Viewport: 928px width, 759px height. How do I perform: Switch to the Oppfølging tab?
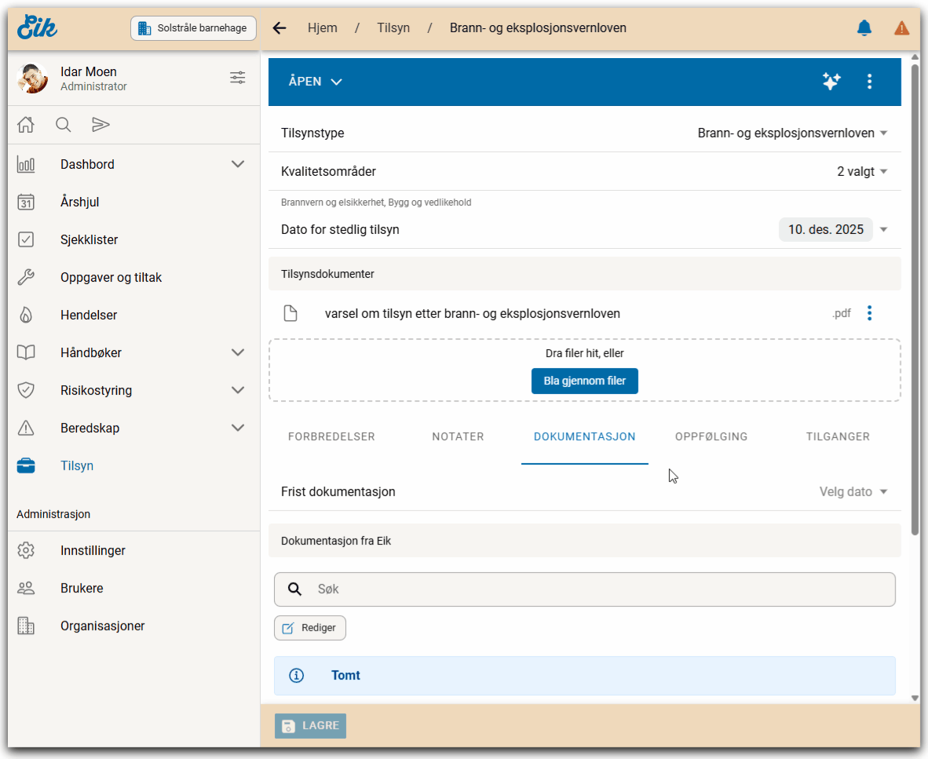click(711, 436)
